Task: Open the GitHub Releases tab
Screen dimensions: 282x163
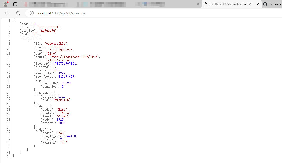Action: (272, 4)
